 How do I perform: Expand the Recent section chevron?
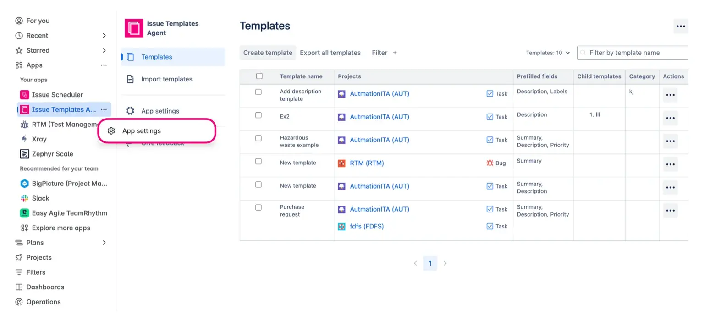coord(104,36)
